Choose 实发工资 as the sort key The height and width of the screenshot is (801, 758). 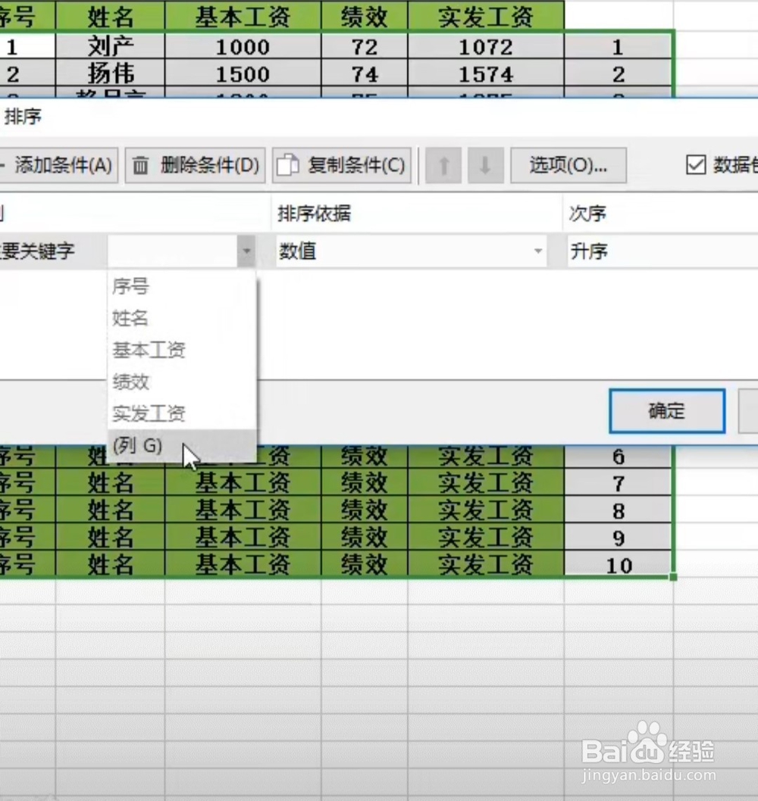(148, 413)
